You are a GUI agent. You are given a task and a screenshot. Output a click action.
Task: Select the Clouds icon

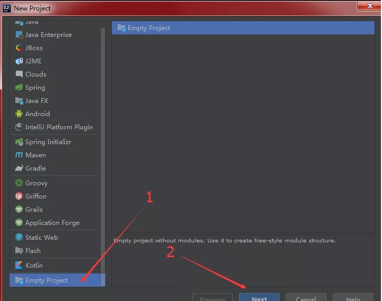click(19, 74)
